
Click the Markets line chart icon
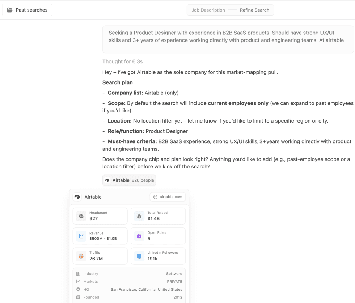(78, 282)
